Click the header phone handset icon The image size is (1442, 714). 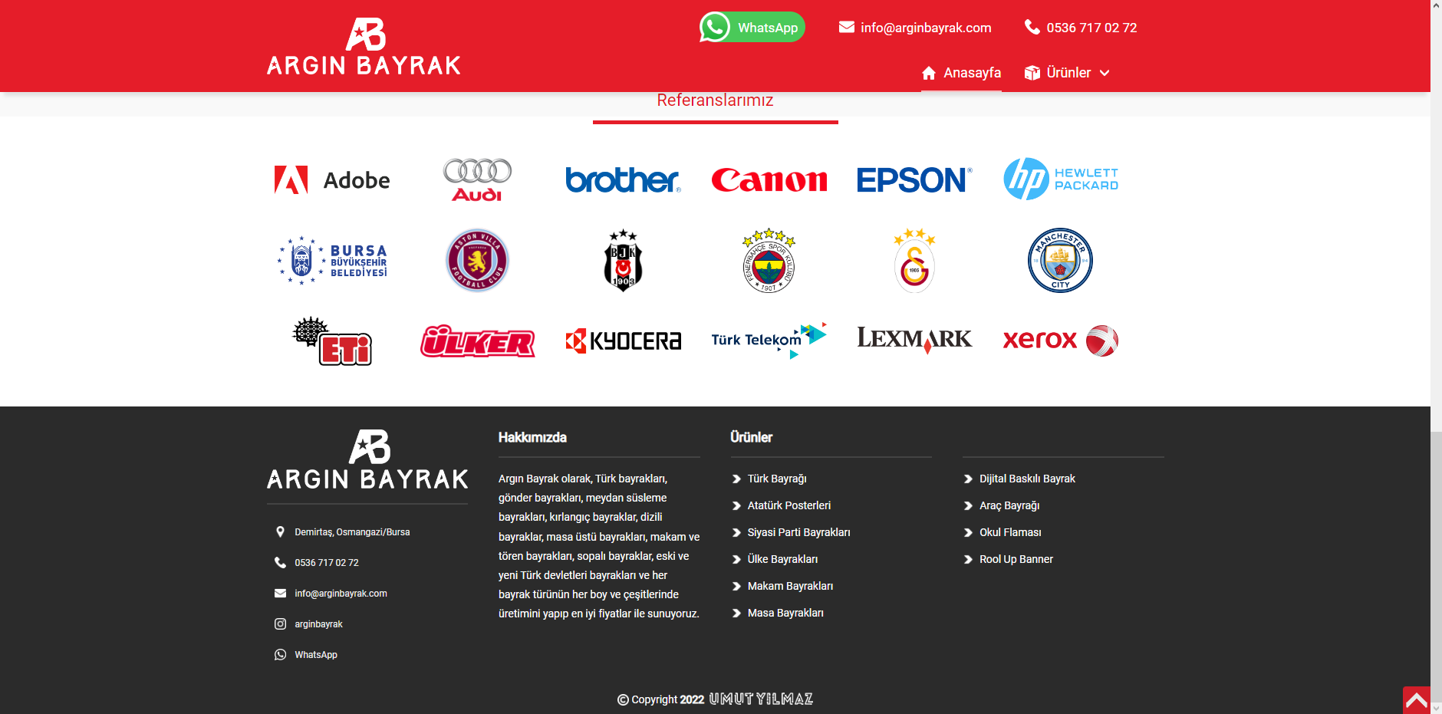point(1032,28)
